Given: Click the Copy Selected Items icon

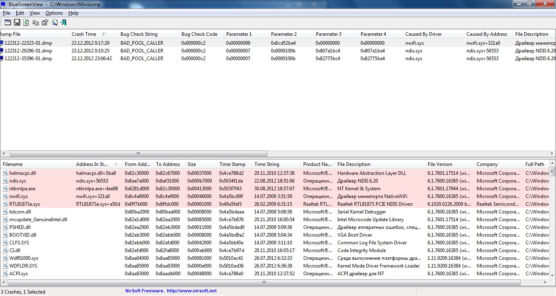Looking at the screenshot, I should (35, 22).
